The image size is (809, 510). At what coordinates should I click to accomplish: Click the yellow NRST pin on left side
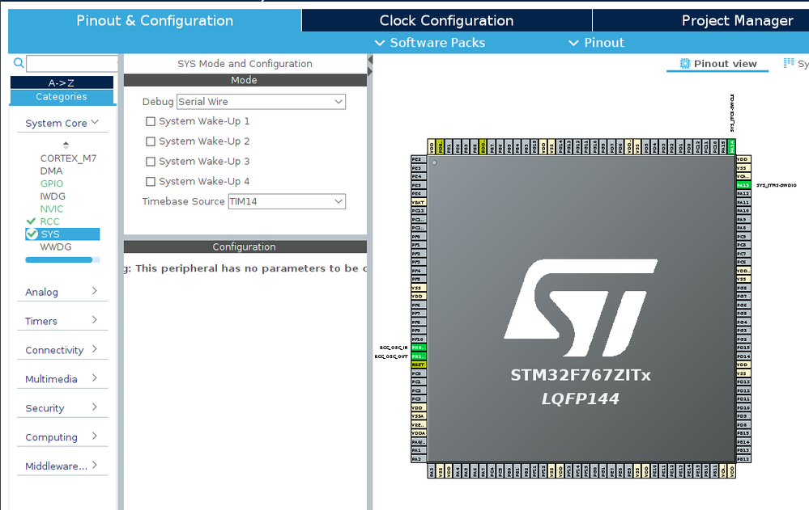click(419, 365)
